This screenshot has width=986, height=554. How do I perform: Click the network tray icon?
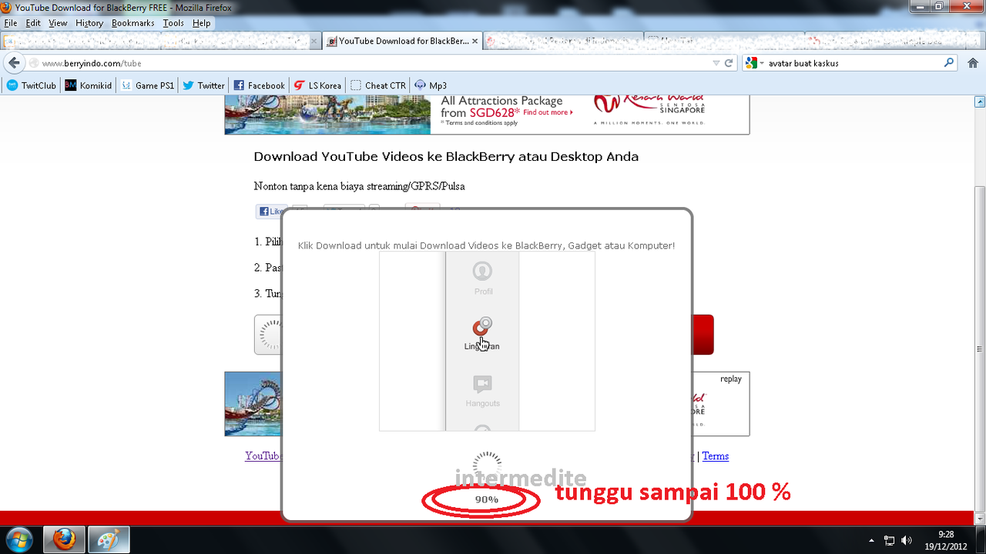[889, 540]
